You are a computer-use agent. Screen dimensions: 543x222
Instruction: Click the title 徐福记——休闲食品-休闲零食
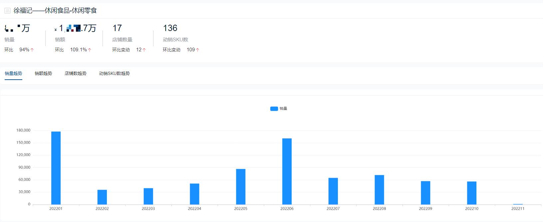coord(55,11)
